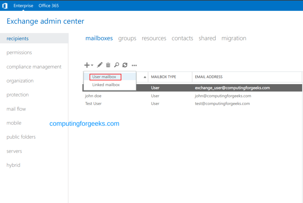The width and height of the screenshot is (303, 203).
Task: Choose Linked mailbox from the dropdown
Action: tap(106, 85)
